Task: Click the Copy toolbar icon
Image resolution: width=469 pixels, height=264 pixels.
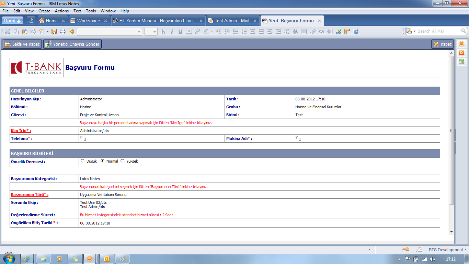Action: (x=16, y=32)
